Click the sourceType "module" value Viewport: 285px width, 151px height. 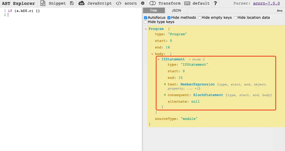189,119
